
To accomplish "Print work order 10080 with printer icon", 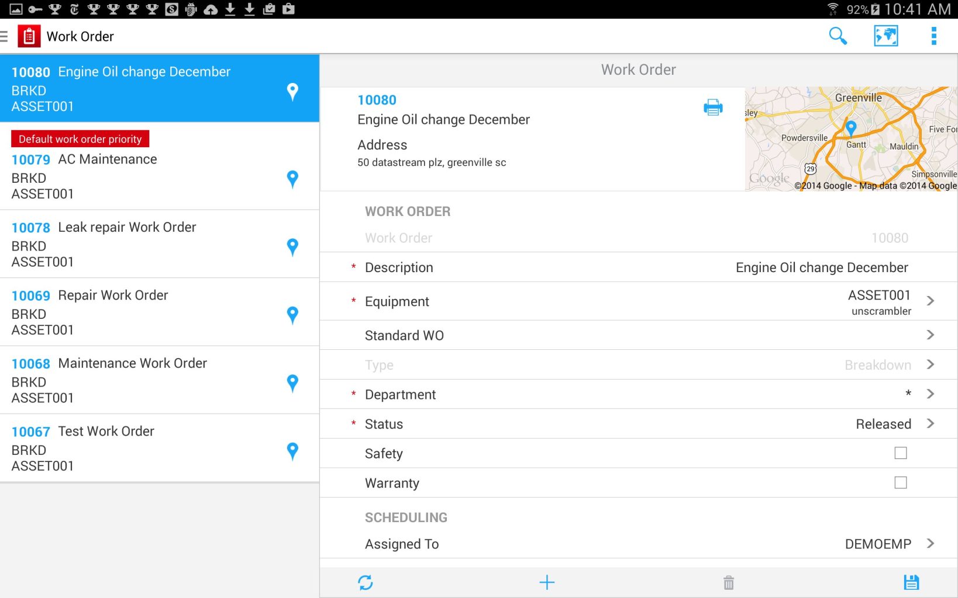I will click(x=713, y=107).
